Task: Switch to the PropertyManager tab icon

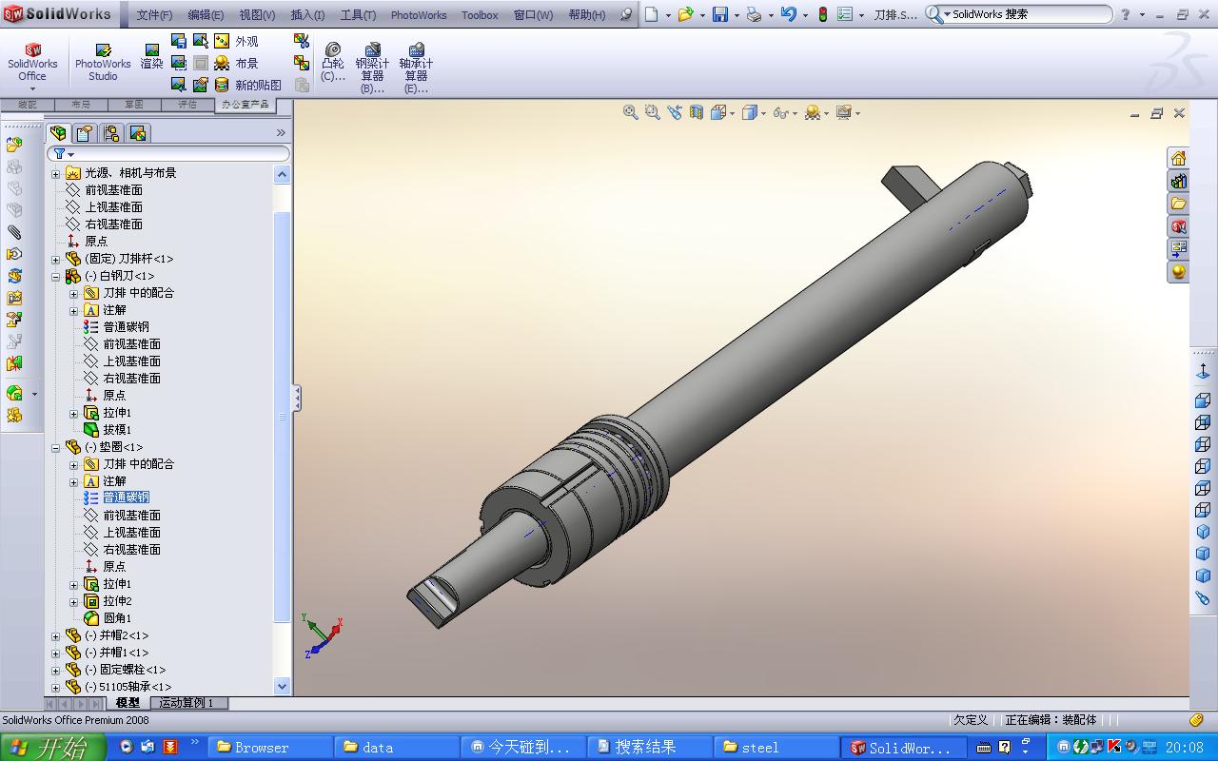Action: 85,133
